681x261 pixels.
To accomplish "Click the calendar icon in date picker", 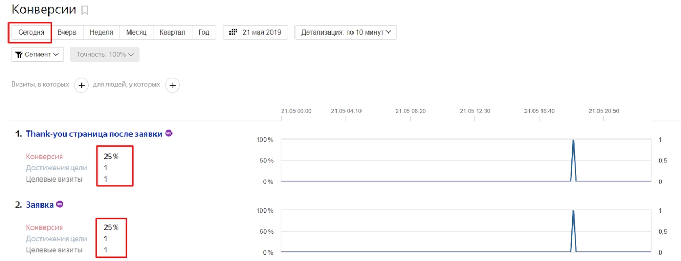I will click(233, 32).
